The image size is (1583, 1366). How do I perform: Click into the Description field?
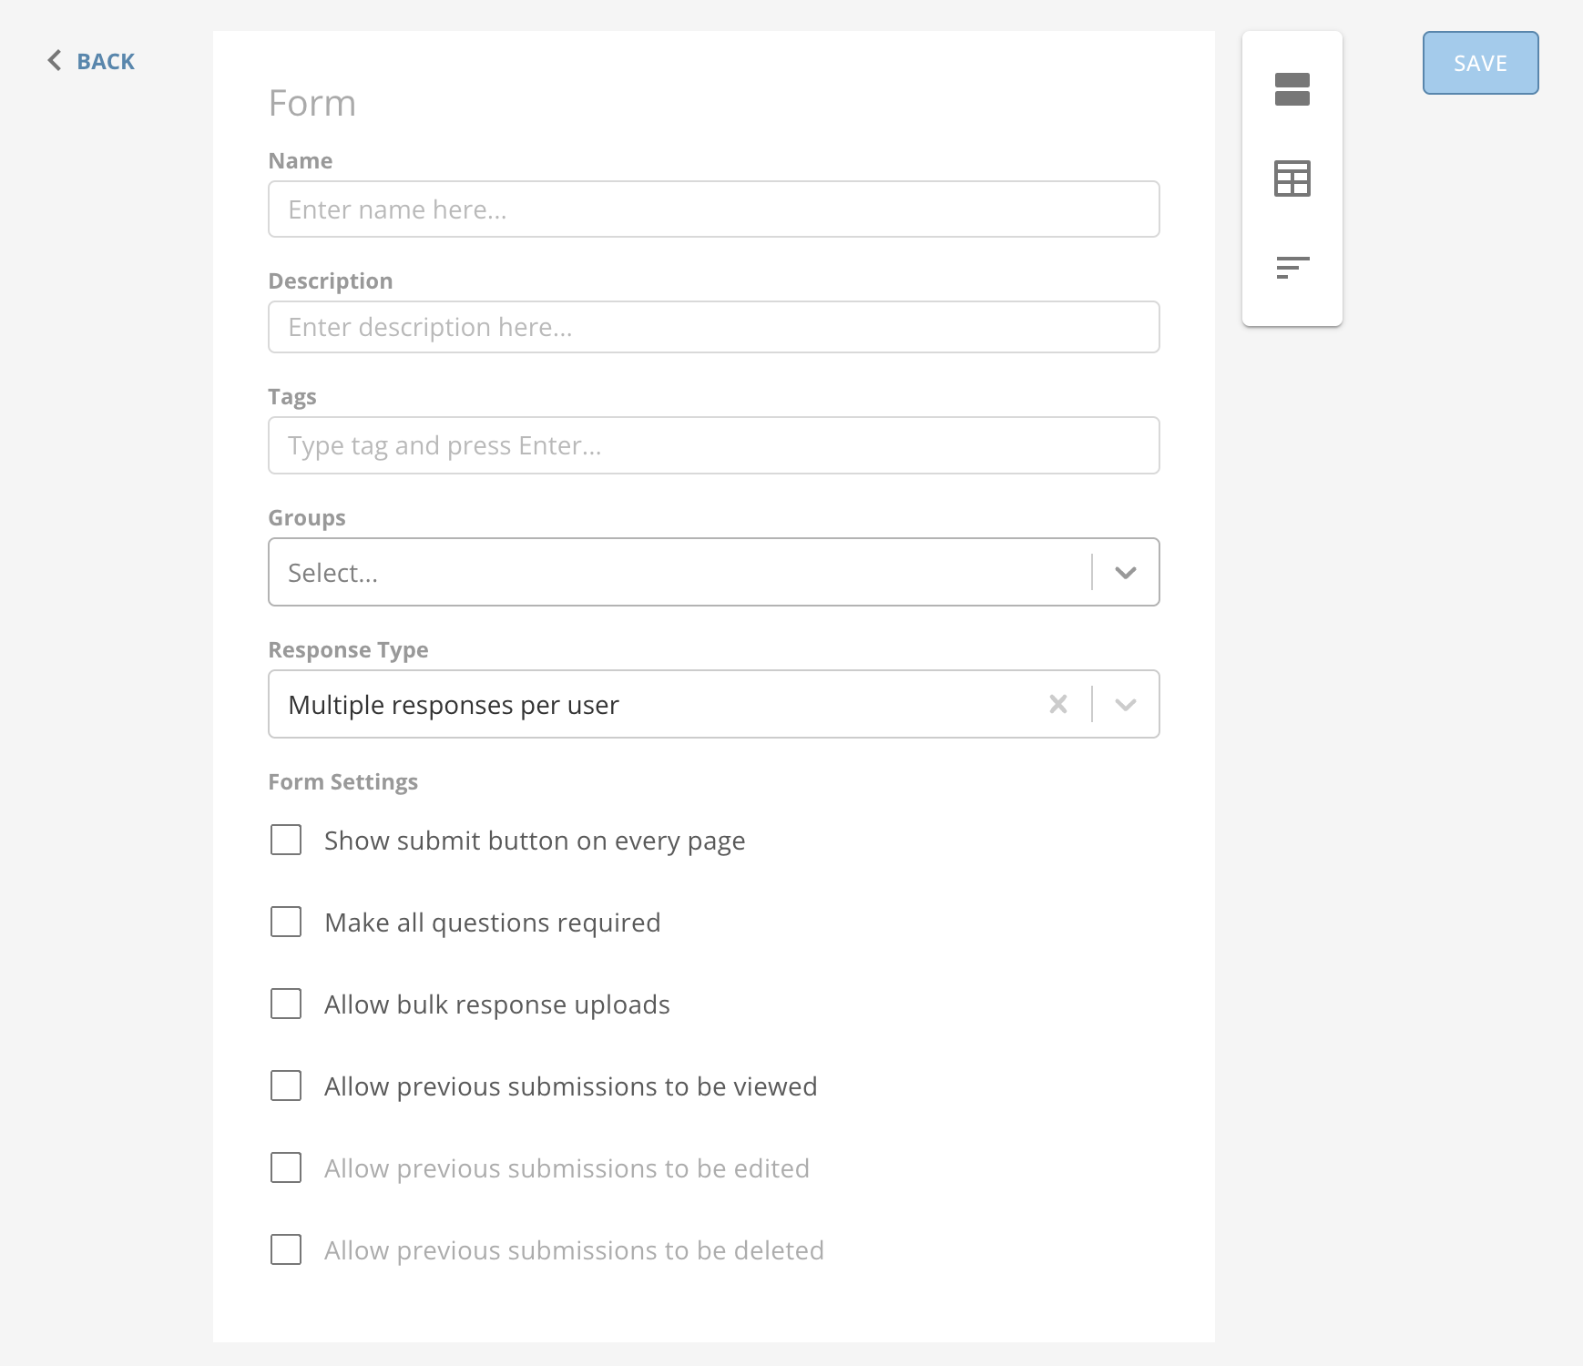coord(713,326)
